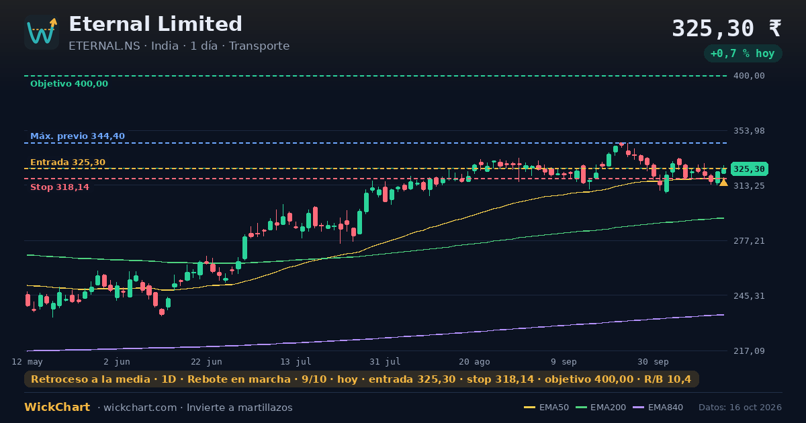Click the 313,25 price axis value
This screenshot has height=423, width=806.
(749, 186)
